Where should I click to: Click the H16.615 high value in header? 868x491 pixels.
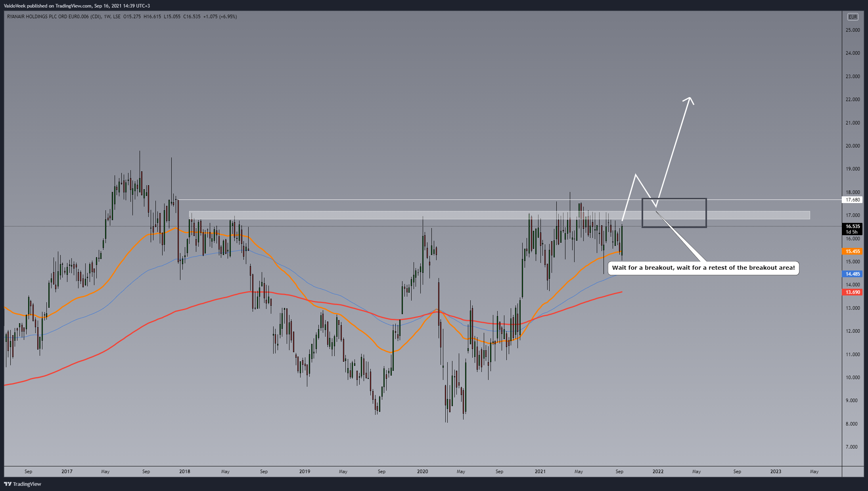[152, 17]
